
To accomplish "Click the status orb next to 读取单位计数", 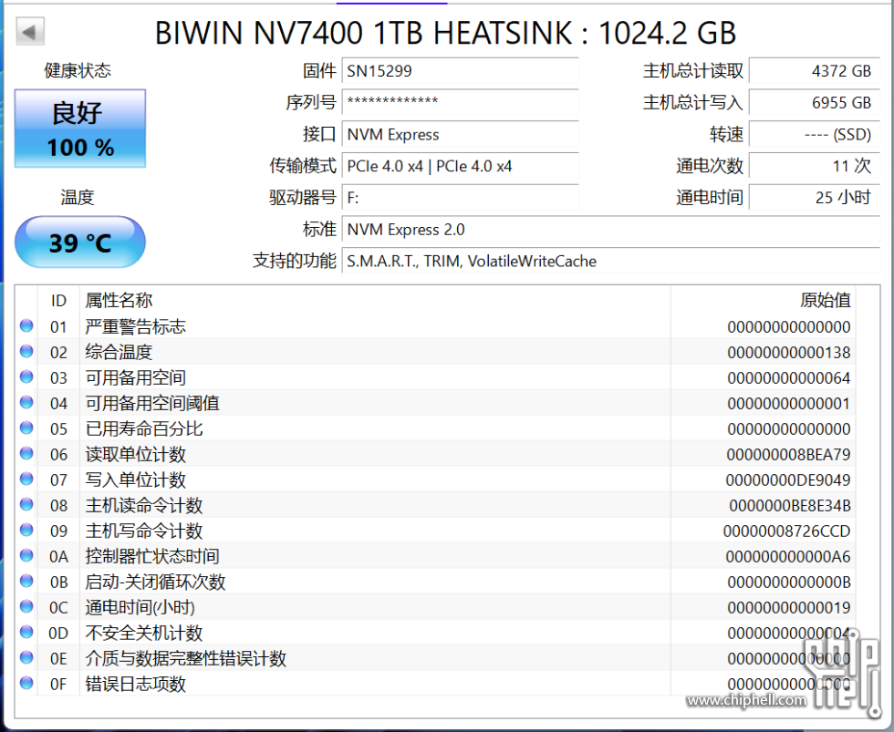I will click(26, 454).
